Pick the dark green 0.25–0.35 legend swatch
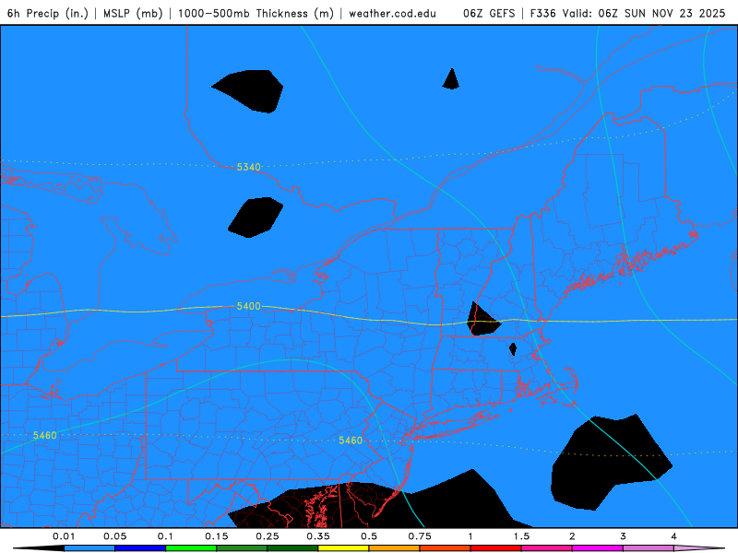The image size is (738, 553). [x=292, y=548]
